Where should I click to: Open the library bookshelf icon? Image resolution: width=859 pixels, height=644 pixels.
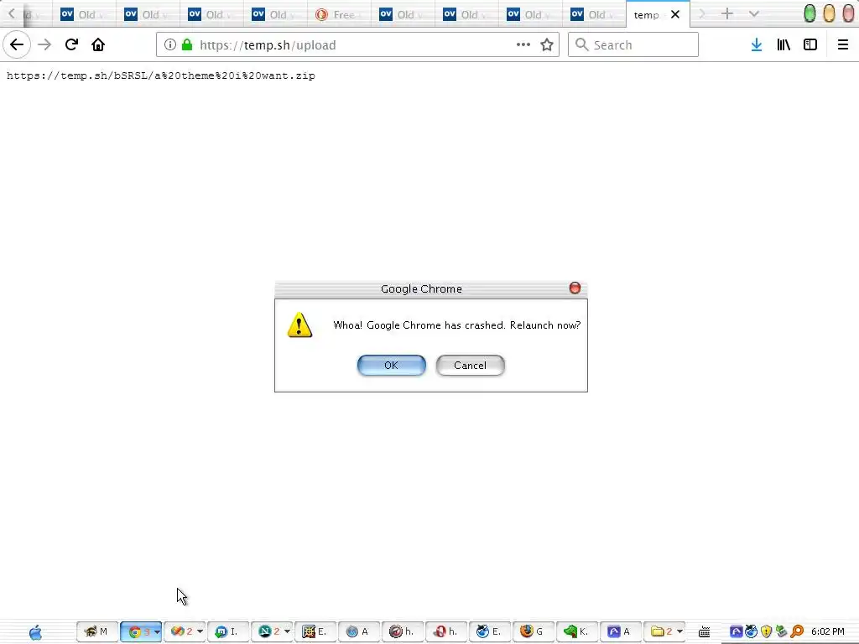coord(784,45)
